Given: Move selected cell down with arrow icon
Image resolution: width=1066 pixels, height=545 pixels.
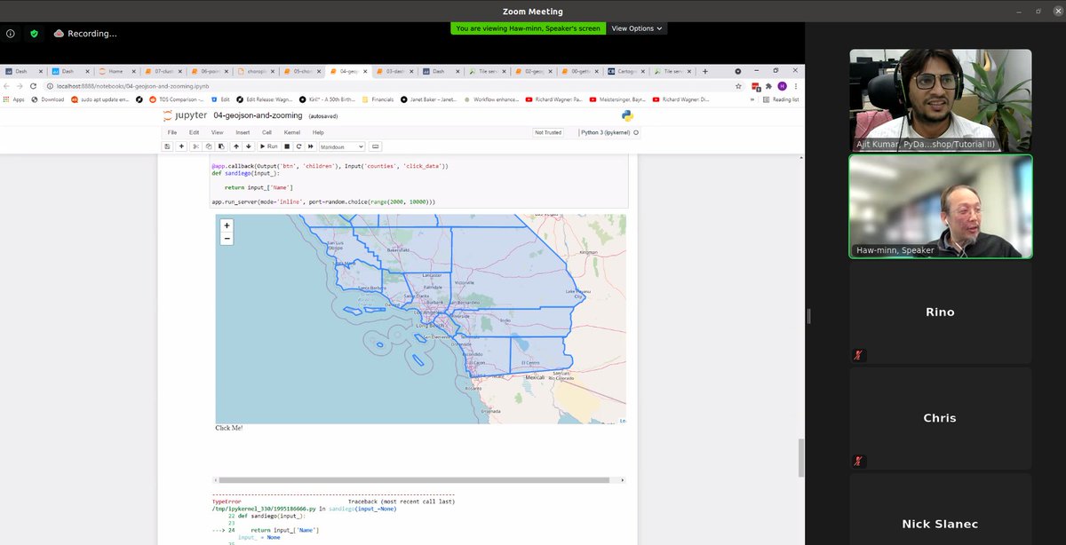Looking at the screenshot, I should [249, 146].
